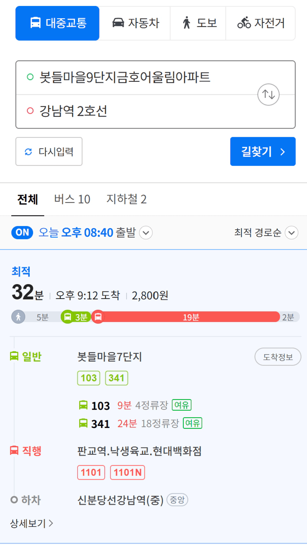Select bus number 1101N badge
The height and width of the screenshot is (545, 307).
point(128,473)
